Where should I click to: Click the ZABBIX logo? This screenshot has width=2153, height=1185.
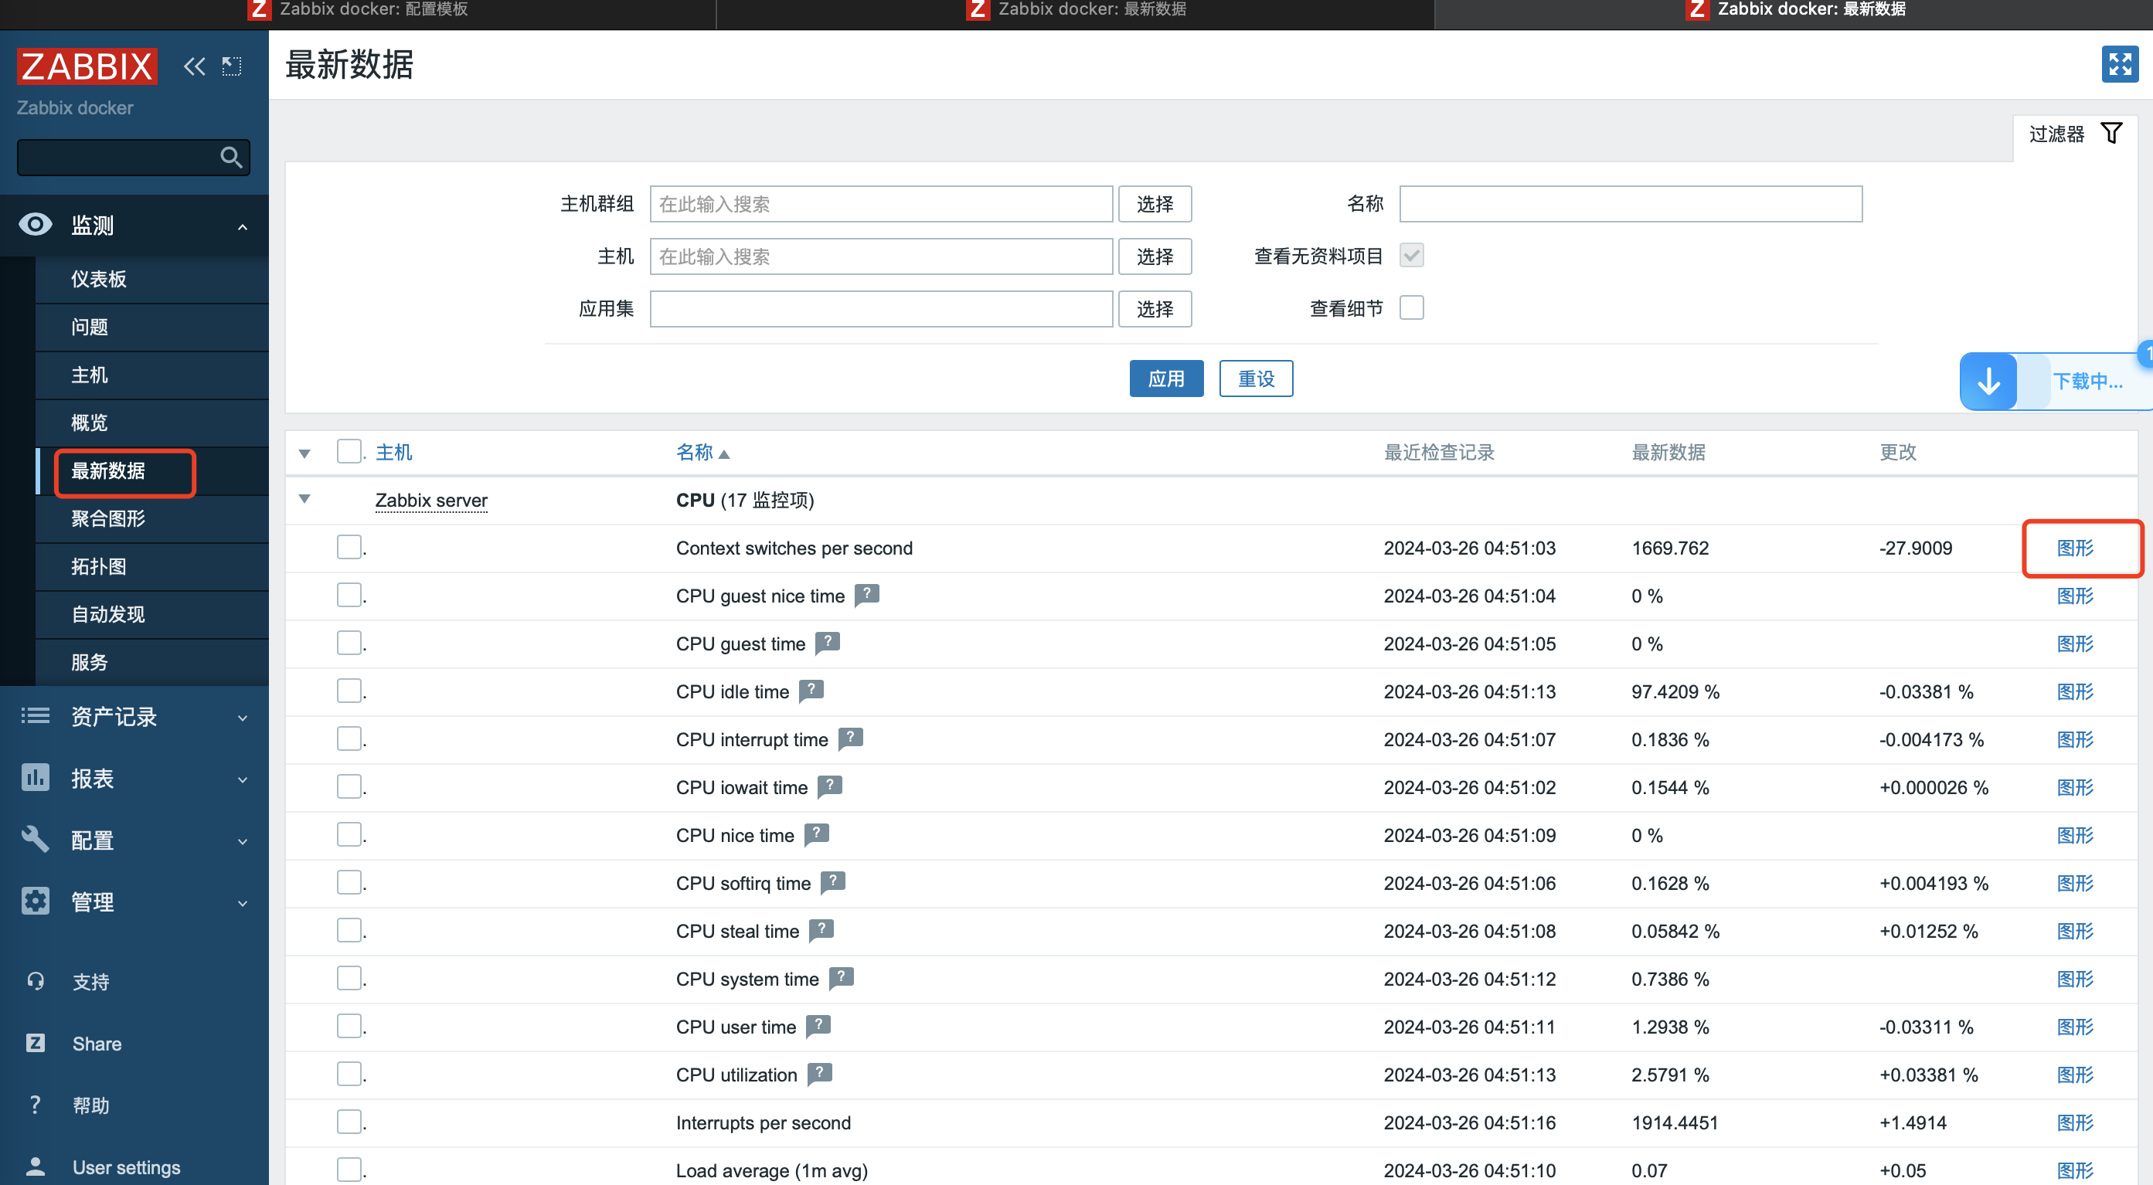click(x=87, y=66)
